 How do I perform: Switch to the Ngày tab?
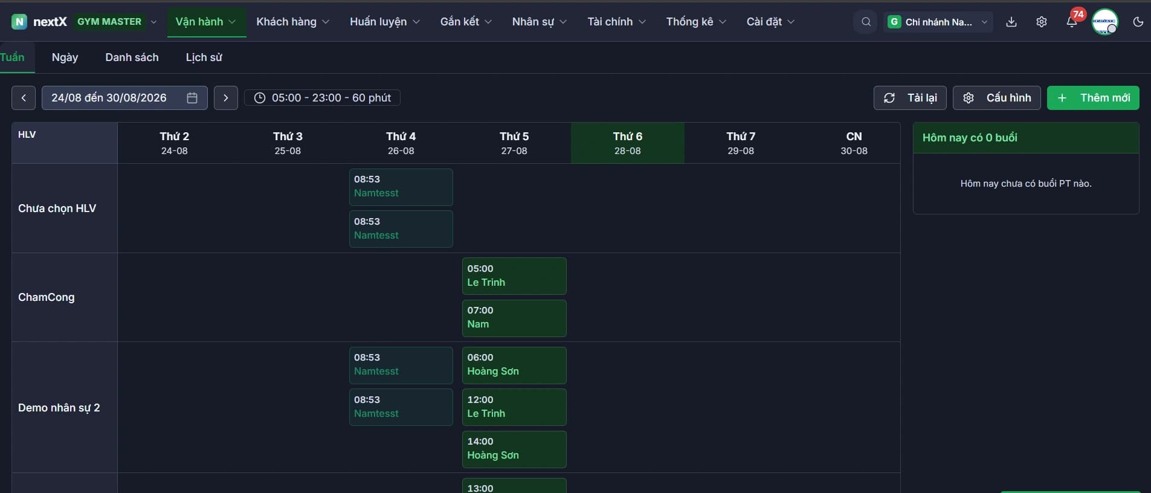[x=65, y=57]
